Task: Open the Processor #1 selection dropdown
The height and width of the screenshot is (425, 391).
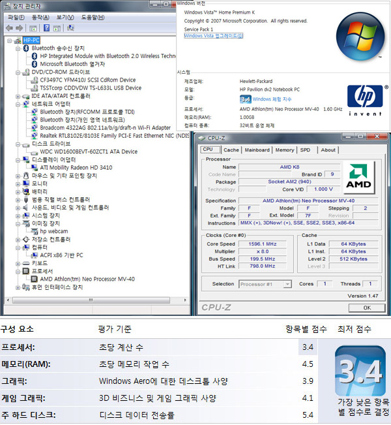Action: click(x=287, y=285)
